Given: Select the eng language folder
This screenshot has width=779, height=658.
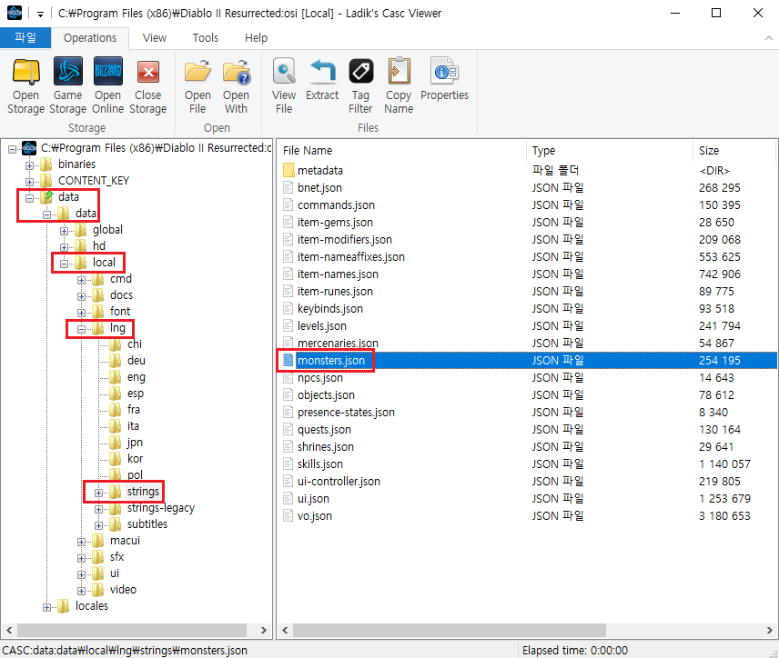Looking at the screenshot, I should point(137,377).
